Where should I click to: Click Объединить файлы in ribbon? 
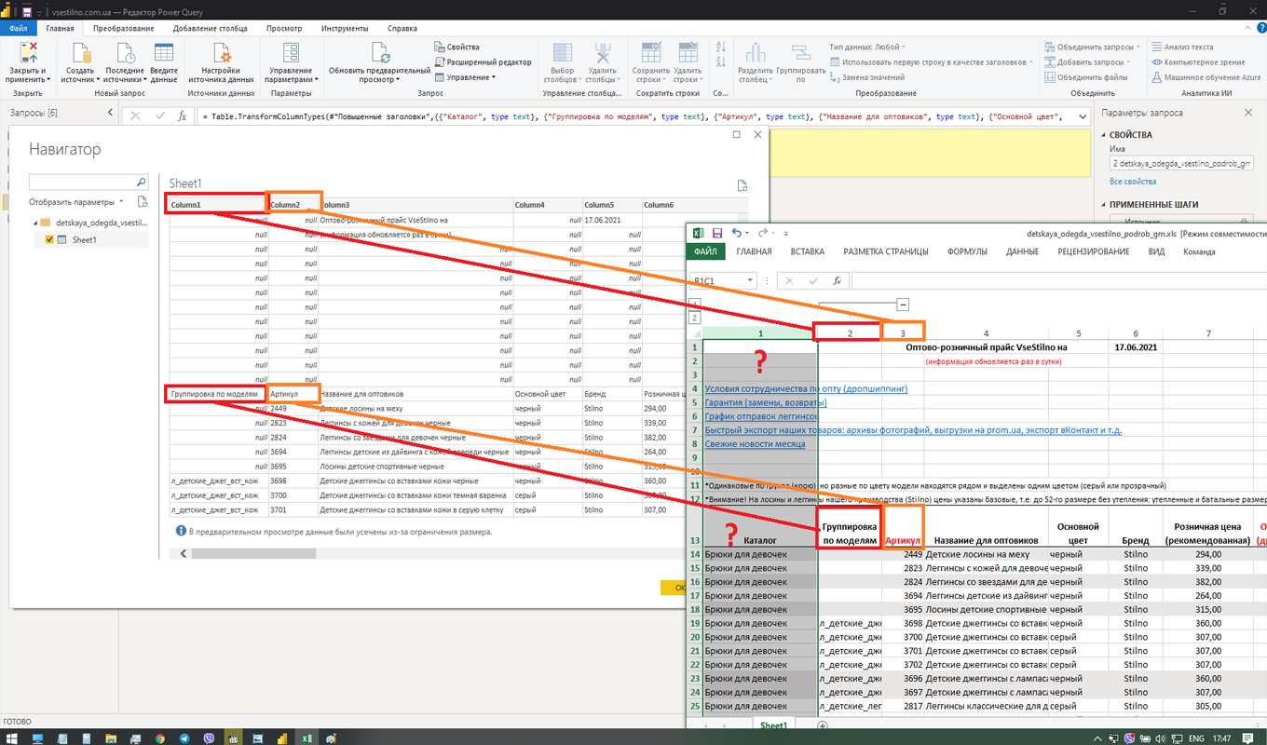(1086, 77)
